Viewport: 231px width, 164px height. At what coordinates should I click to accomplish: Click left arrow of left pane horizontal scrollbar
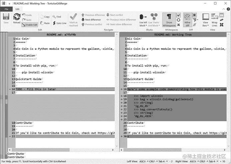[10, 150]
